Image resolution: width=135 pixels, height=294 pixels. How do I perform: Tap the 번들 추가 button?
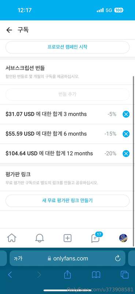(67, 94)
